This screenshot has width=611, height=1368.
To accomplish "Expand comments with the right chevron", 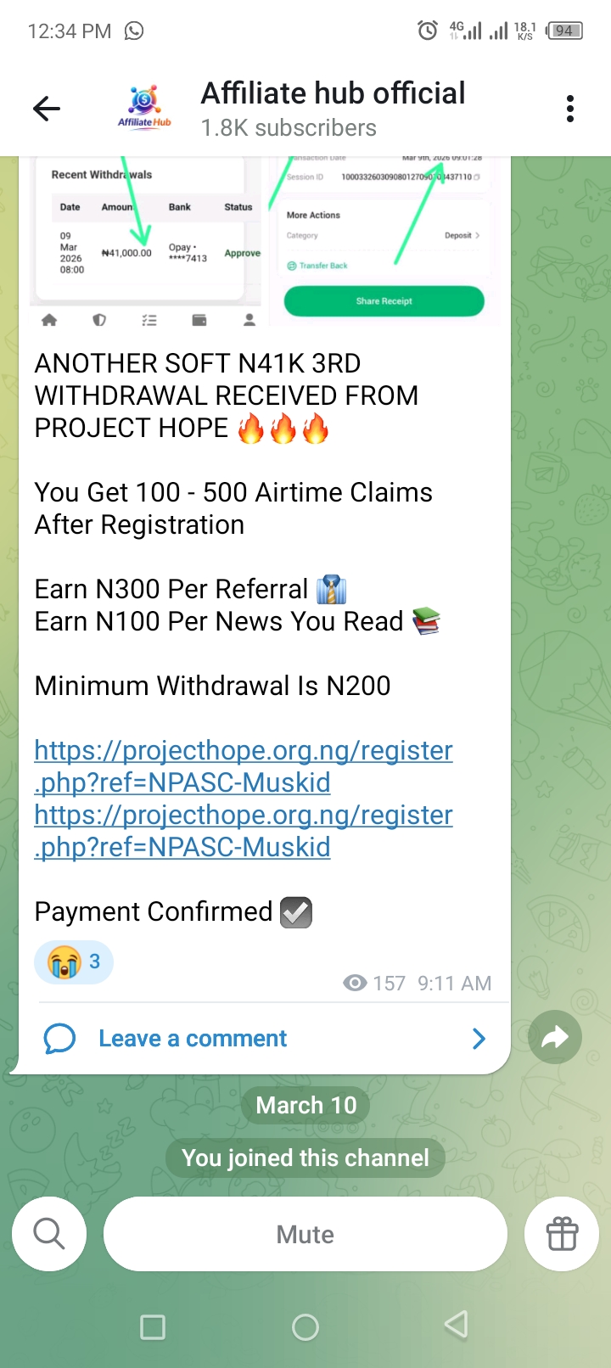I will [479, 1039].
